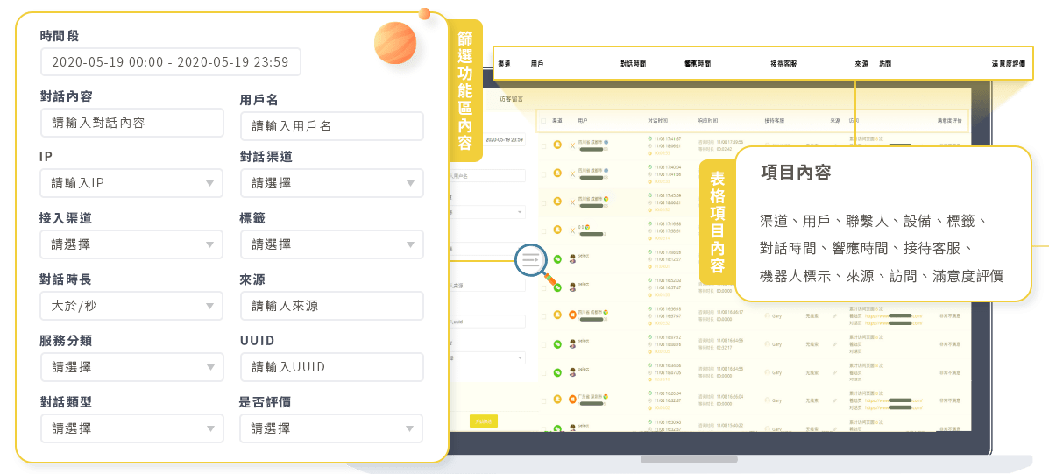Click the 用戶名 text input
This screenshot has height=474, width=1049.
331,125
